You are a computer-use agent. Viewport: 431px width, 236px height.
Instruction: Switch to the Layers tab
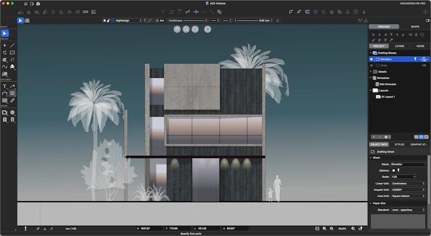coord(399,46)
